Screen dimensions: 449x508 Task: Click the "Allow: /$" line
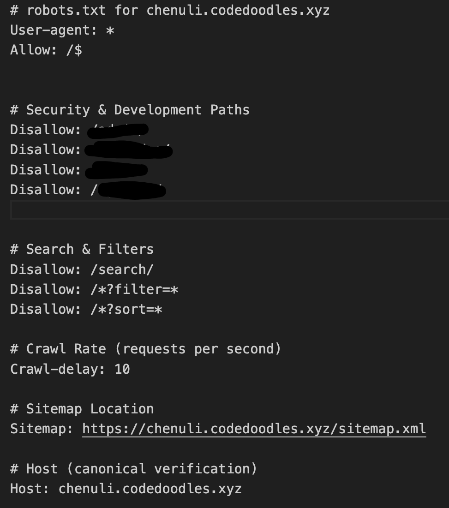tap(46, 50)
